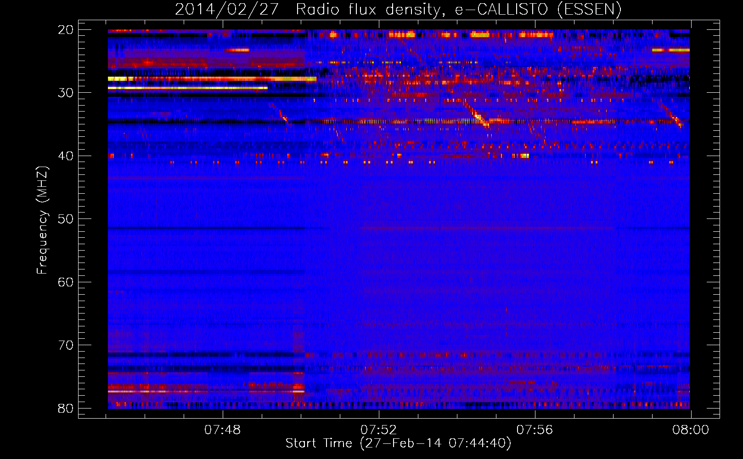Click the 80 frequency tick label
The height and width of the screenshot is (459, 743).
click(66, 409)
